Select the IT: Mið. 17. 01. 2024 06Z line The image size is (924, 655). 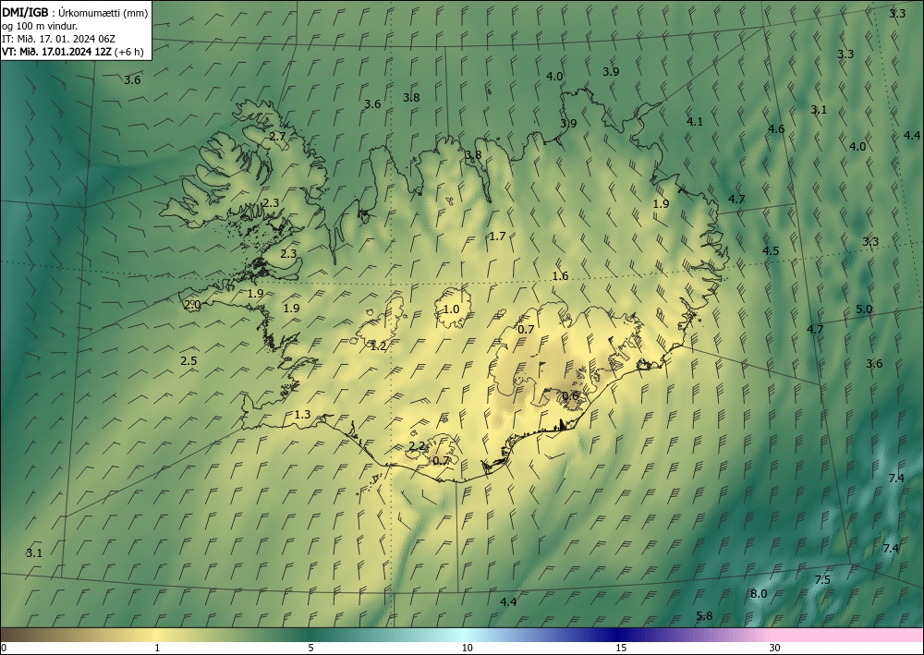tap(58, 39)
